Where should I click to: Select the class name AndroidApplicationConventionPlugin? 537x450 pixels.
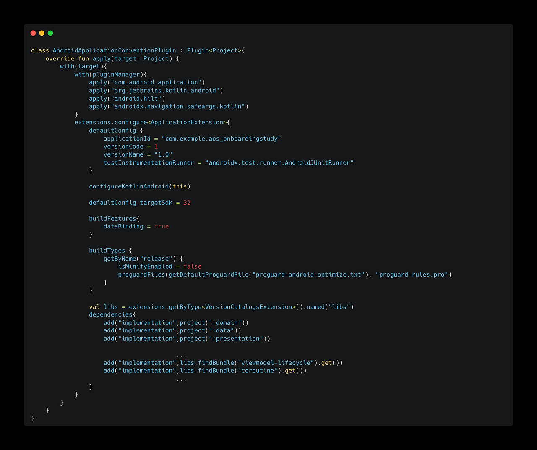(114, 50)
